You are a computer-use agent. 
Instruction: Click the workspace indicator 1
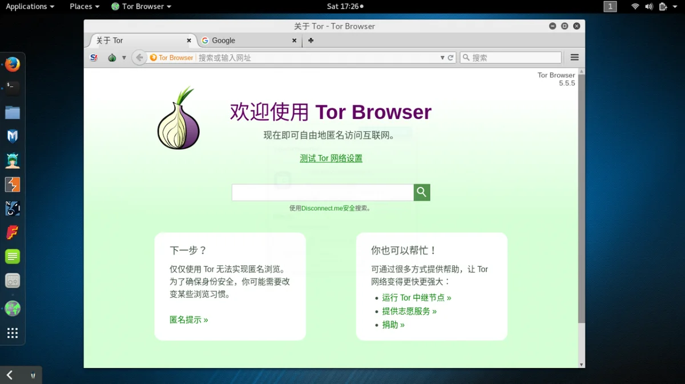click(610, 6)
